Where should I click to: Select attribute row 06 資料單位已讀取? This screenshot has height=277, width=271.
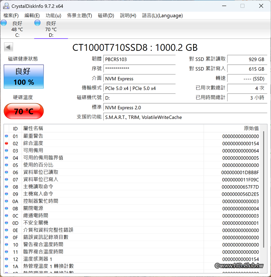[132, 172]
